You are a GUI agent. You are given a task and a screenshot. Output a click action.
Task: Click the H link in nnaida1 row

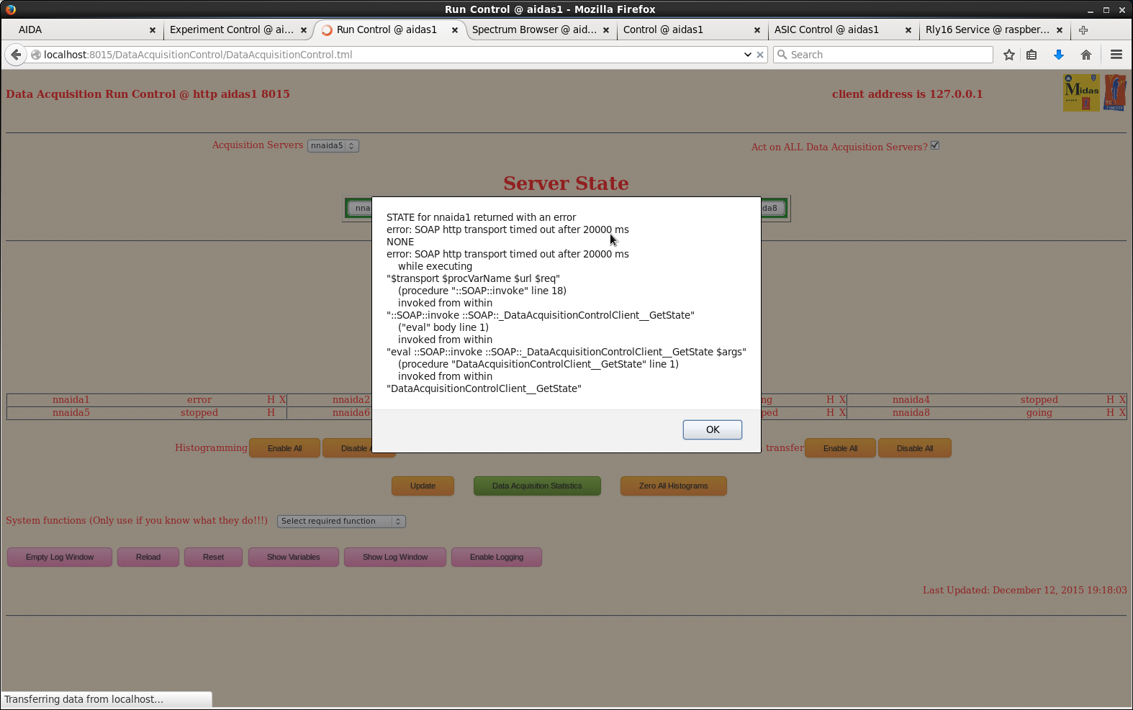pyautogui.click(x=271, y=400)
